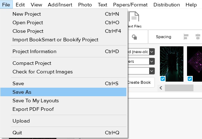
Task: Choose New Project from File menu
Action: pos(64,14)
